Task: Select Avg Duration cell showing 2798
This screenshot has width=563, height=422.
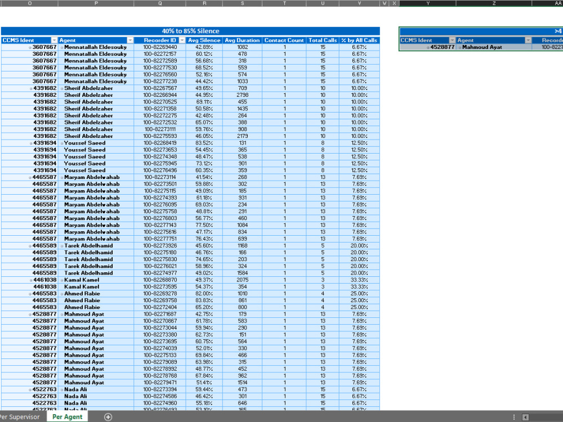Action: point(242,95)
